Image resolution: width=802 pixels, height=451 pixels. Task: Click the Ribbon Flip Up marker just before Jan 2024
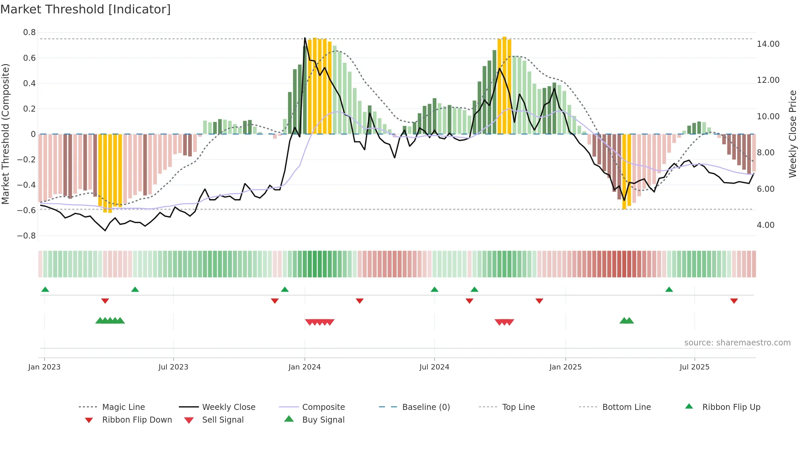(285, 289)
